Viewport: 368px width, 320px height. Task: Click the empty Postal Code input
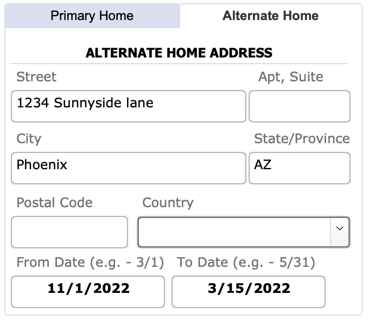click(69, 232)
